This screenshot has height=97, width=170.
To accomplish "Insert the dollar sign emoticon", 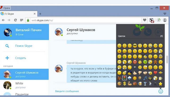I will click(125, 84).
